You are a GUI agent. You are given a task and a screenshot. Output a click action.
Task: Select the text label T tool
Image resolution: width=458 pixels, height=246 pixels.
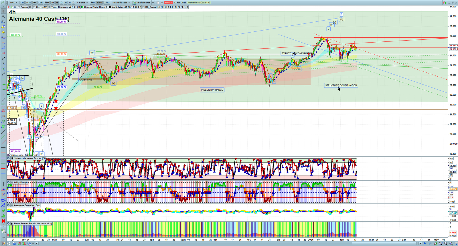(x=3, y=63)
